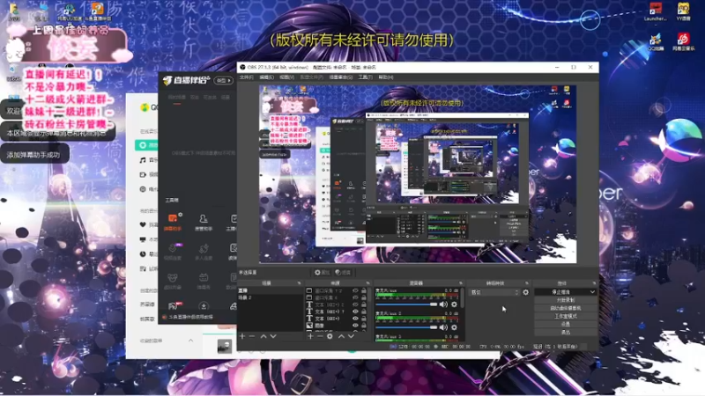
Task: Open the scene transition type dropdown
Action: click(494, 292)
